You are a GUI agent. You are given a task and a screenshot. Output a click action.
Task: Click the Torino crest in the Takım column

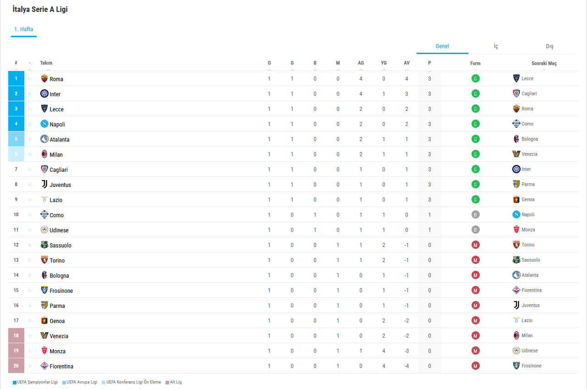tap(44, 260)
